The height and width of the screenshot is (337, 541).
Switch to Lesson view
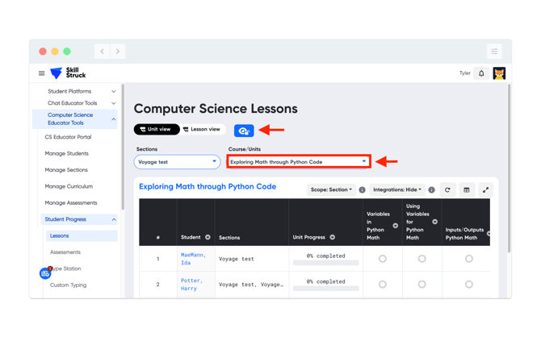click(x=202, y=129)
